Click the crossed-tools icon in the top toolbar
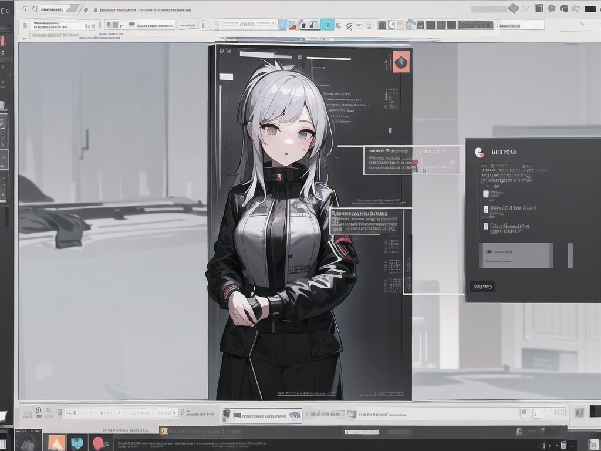 click(x=349, y=25)
